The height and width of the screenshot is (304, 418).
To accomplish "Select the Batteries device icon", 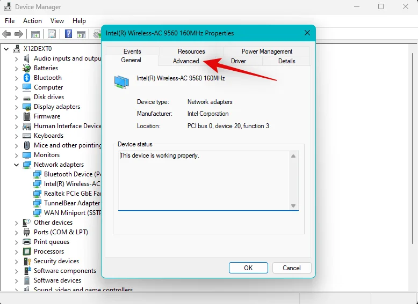I will tap(27, 68).
